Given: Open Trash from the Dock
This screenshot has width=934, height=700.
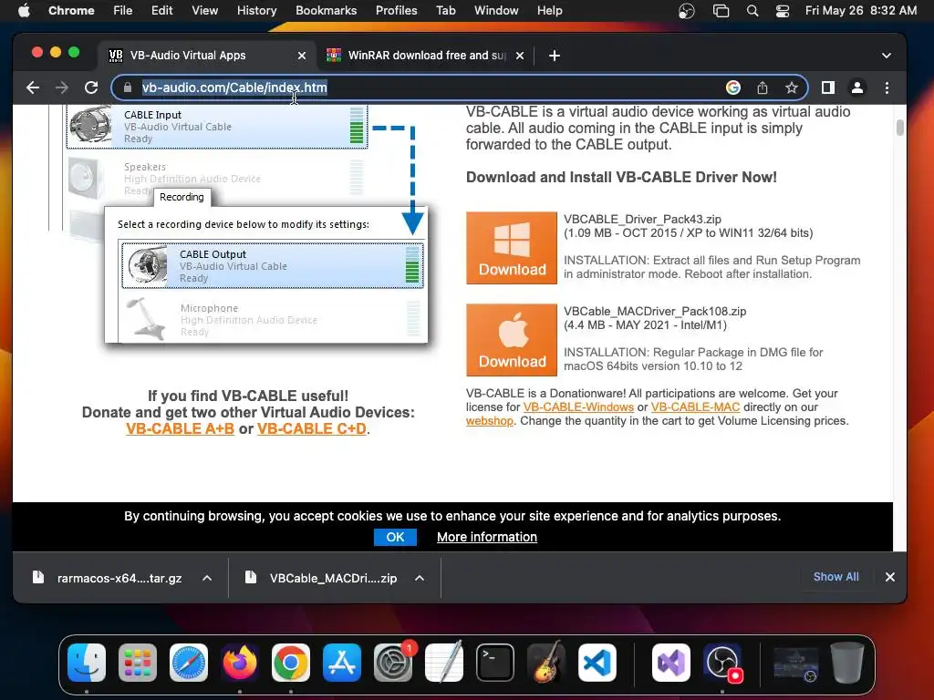Looking at the screenshot, I should point(847,663).
